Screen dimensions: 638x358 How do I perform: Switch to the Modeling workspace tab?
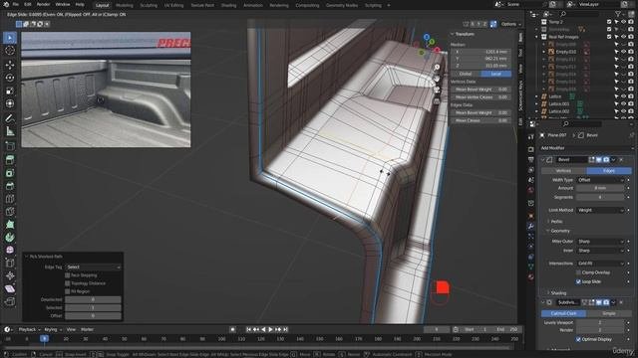coord(124,5)
